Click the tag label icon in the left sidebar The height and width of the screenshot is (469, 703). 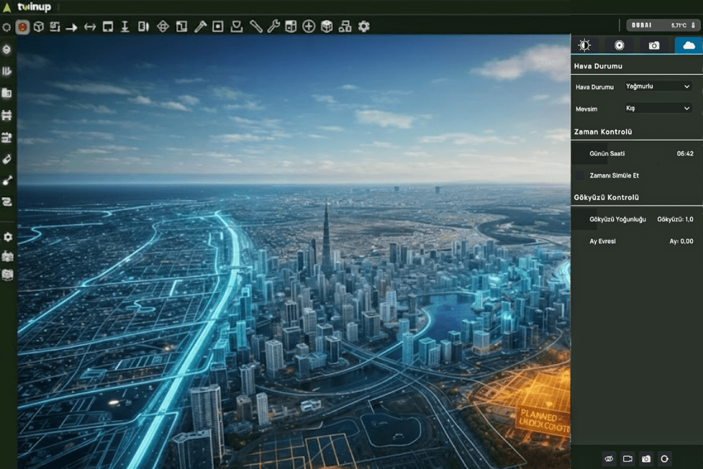[7, 159]
